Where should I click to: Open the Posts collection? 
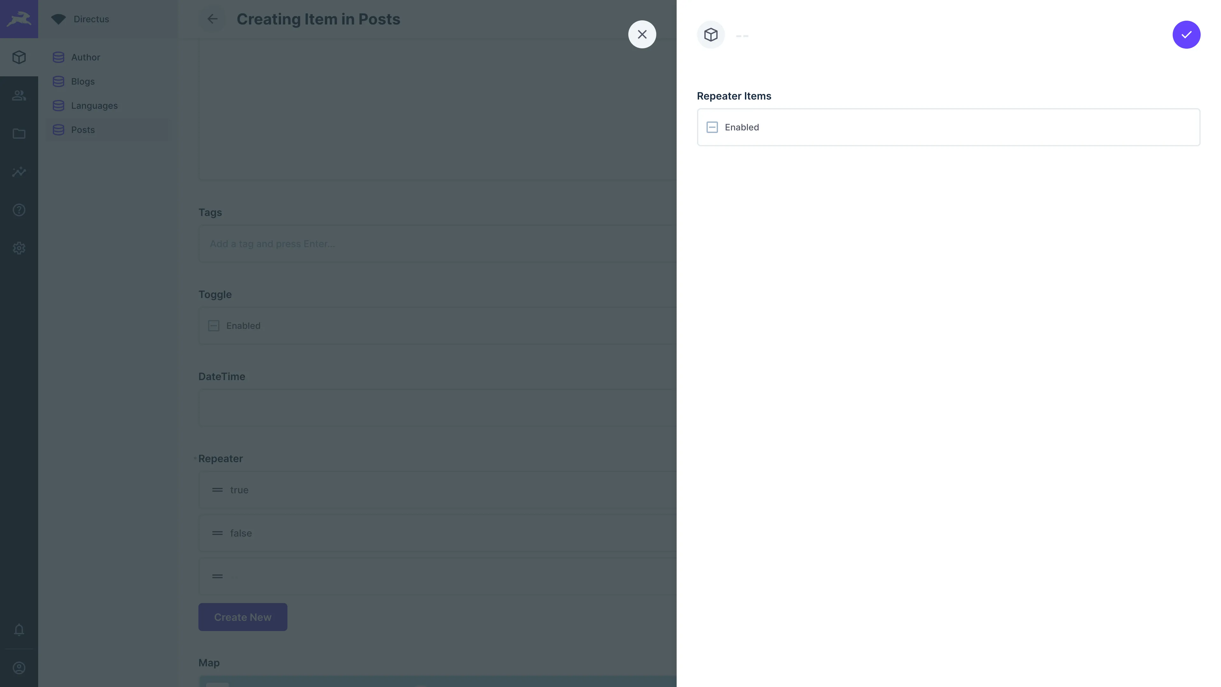tap(82, 130)
